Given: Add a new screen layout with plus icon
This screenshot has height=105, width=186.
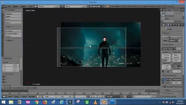Looking at the screenshot, I should tap(56, 6).
